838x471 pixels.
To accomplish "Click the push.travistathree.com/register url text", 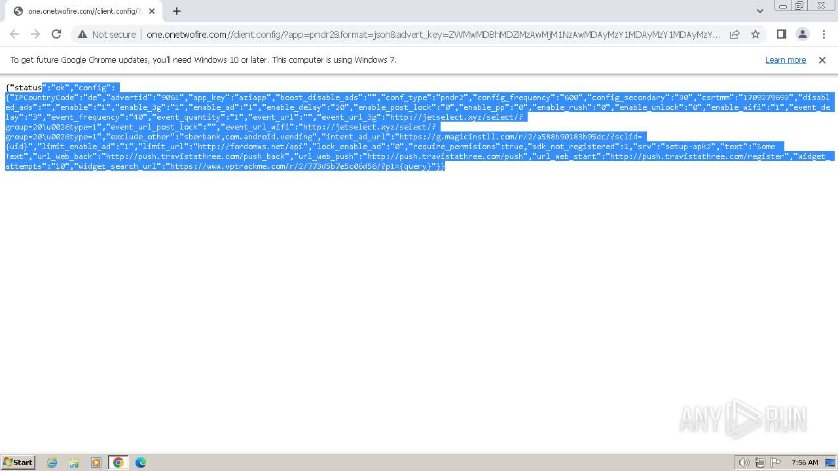I will pyautogui.click(x=697, y=156).
